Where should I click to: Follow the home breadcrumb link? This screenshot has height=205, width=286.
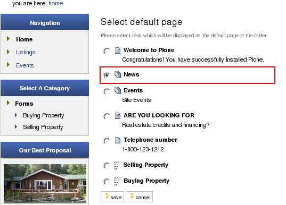click(x=55, y=3)
